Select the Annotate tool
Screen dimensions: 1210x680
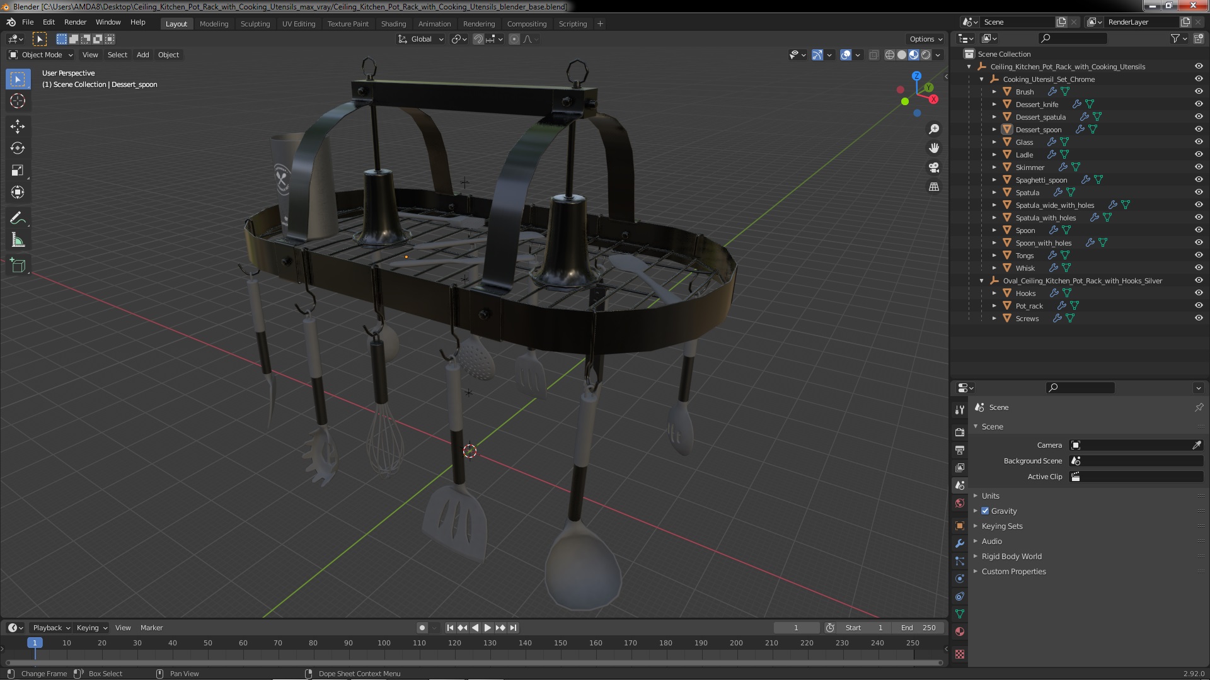pyautogui.click(x=18, y=218)
